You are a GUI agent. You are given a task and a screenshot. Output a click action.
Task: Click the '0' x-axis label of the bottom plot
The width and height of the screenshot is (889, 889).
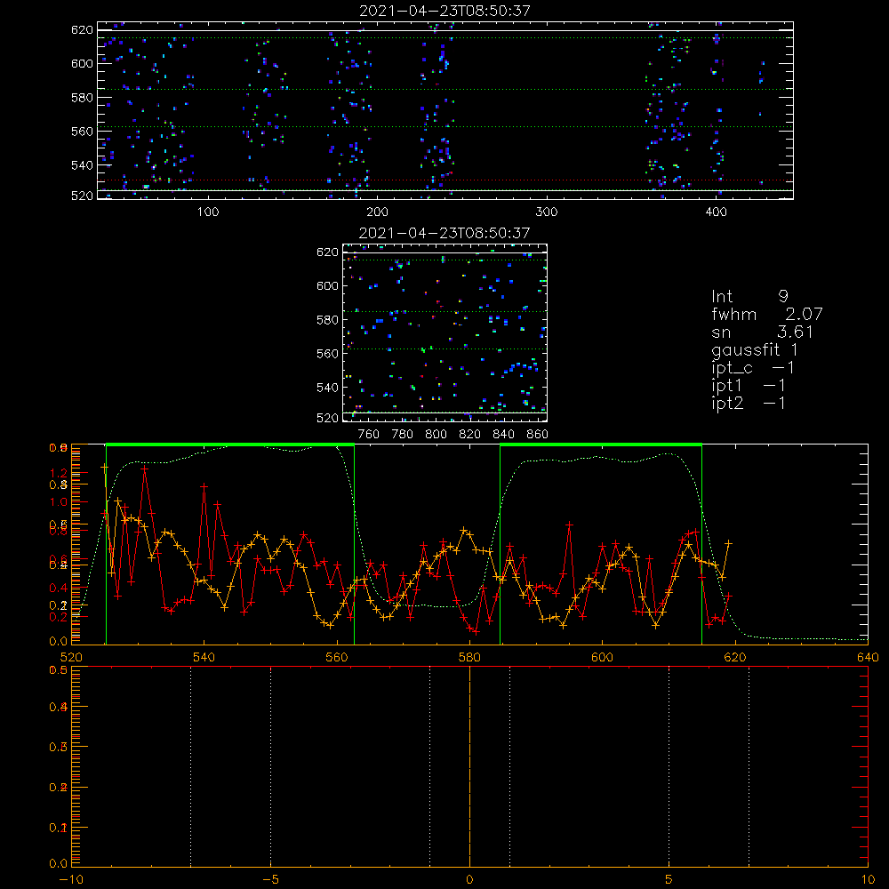pyautogui.click(x=469, y=879)
